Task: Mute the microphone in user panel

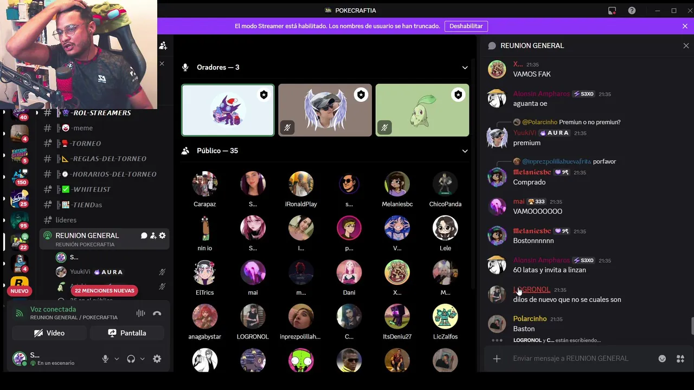Action: click(105, 359)
